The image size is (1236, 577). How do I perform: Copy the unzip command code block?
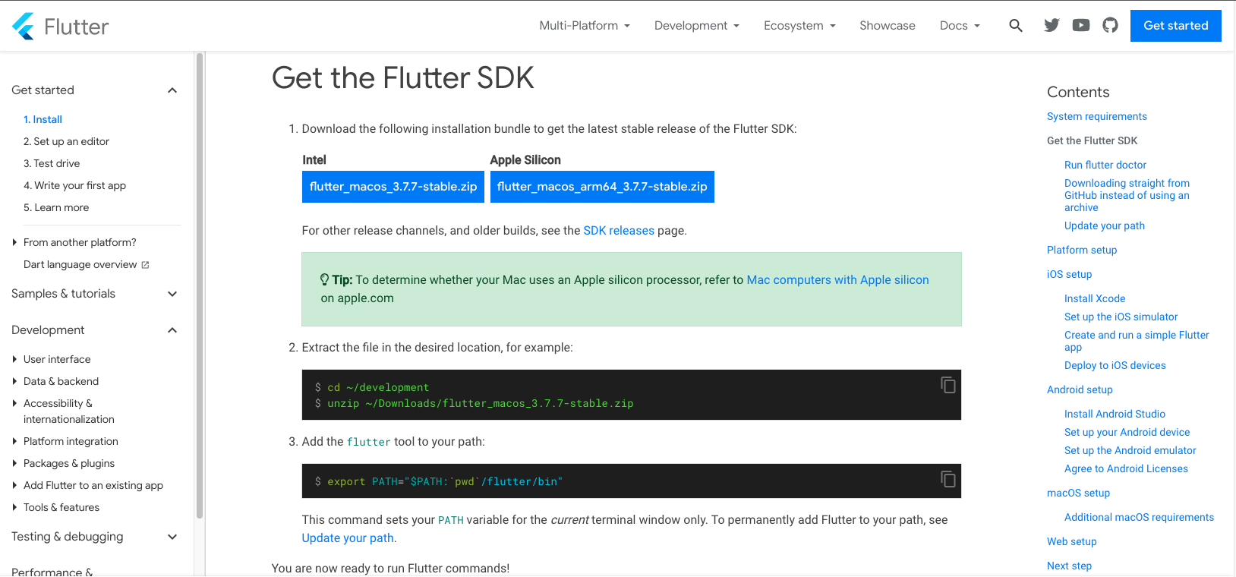[x=947, y=385]
